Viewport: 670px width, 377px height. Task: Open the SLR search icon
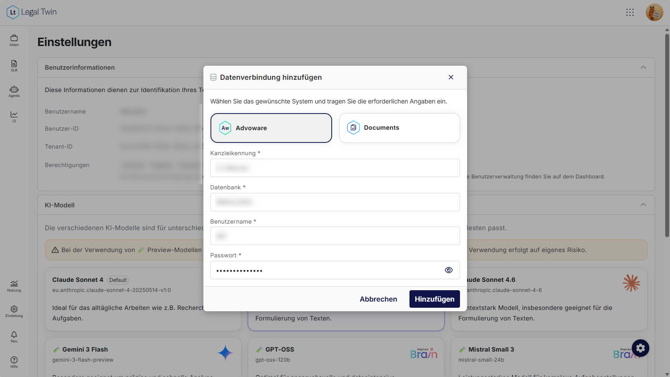pyautogui.click(x=14, y=66)
